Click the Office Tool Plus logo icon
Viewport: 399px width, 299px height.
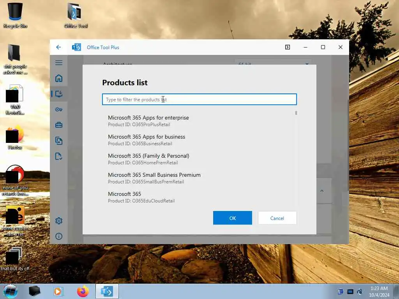[76, 47]
